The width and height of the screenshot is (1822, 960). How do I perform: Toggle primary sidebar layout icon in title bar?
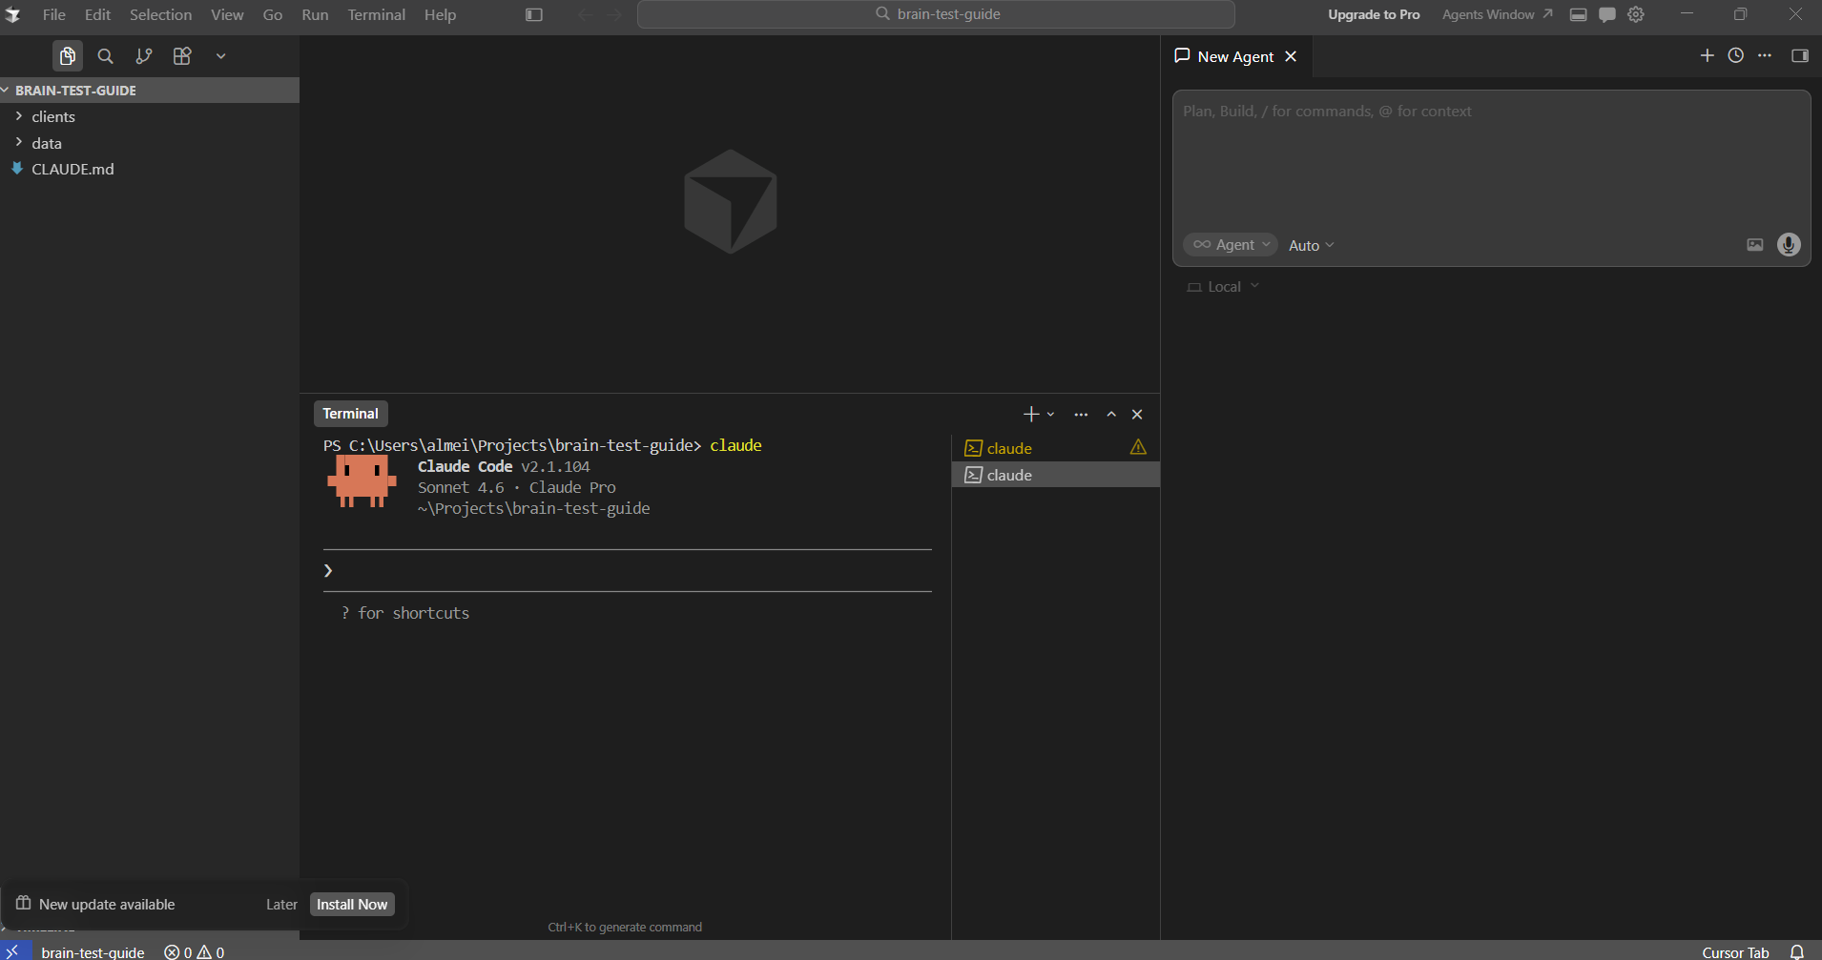coord(534,14)
